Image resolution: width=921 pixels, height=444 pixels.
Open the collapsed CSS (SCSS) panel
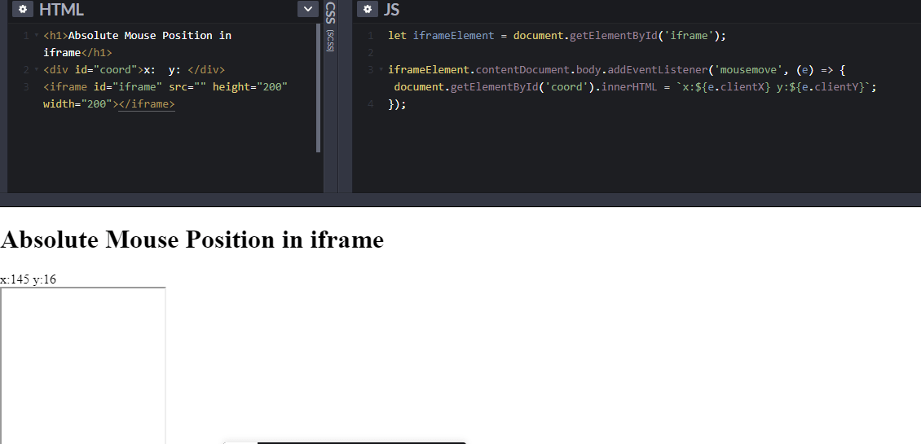331,26
